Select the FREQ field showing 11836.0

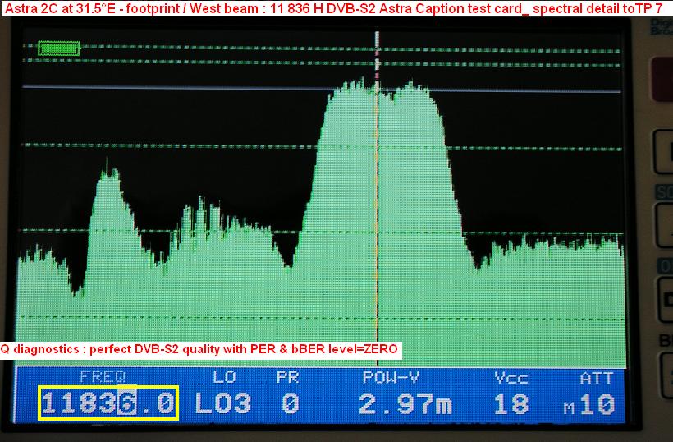[108, 403]
